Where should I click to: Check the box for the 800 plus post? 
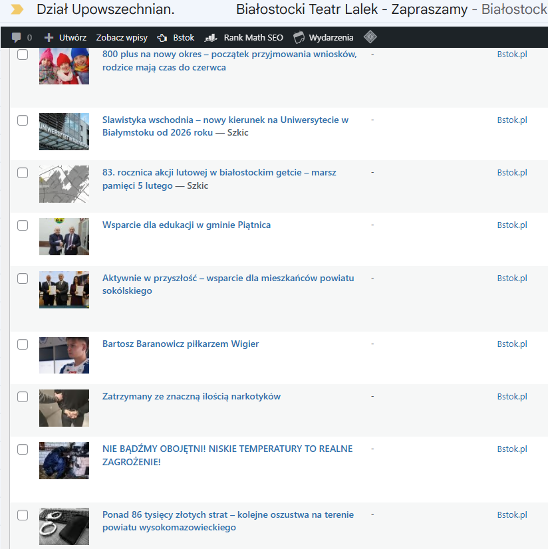[x=23, y=55]
